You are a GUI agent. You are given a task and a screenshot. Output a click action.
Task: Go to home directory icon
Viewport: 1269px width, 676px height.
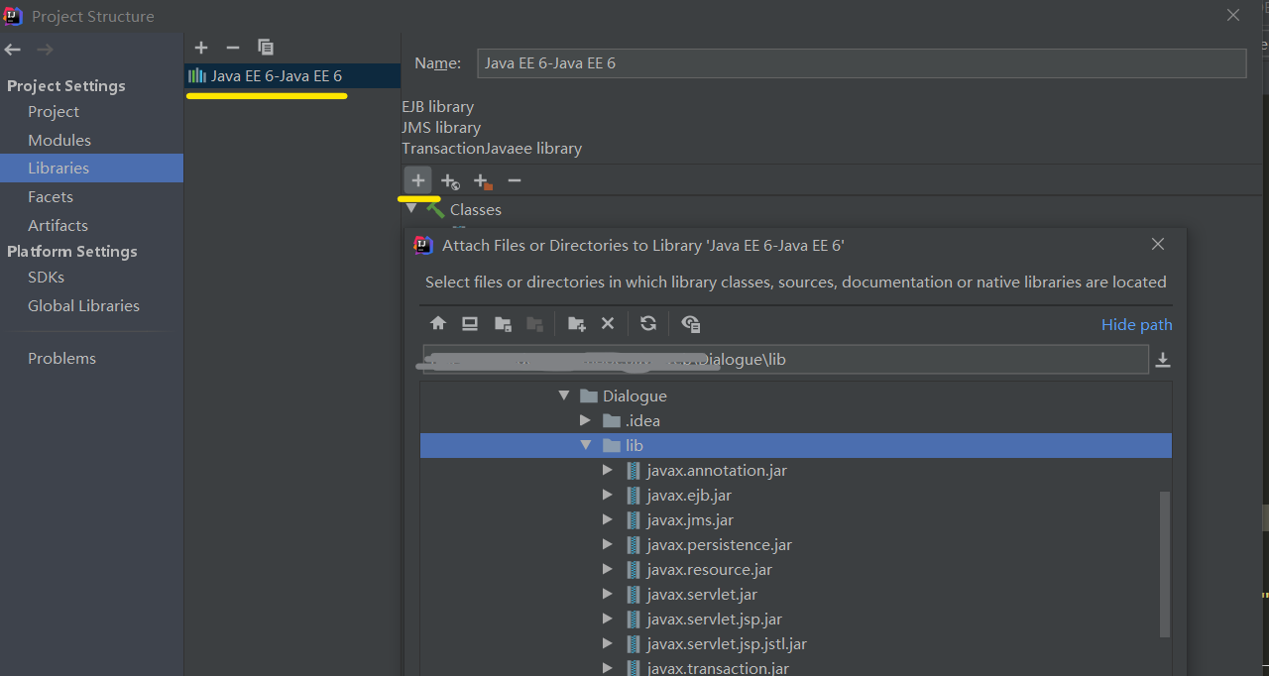tap(438, 323)
